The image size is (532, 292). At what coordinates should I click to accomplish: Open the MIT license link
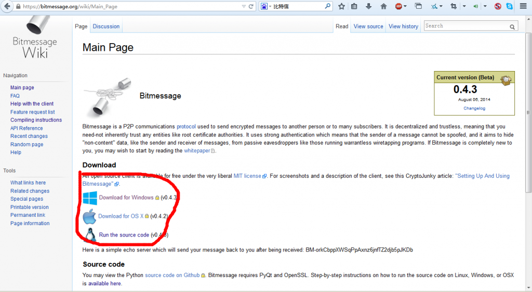pos(247,176)
